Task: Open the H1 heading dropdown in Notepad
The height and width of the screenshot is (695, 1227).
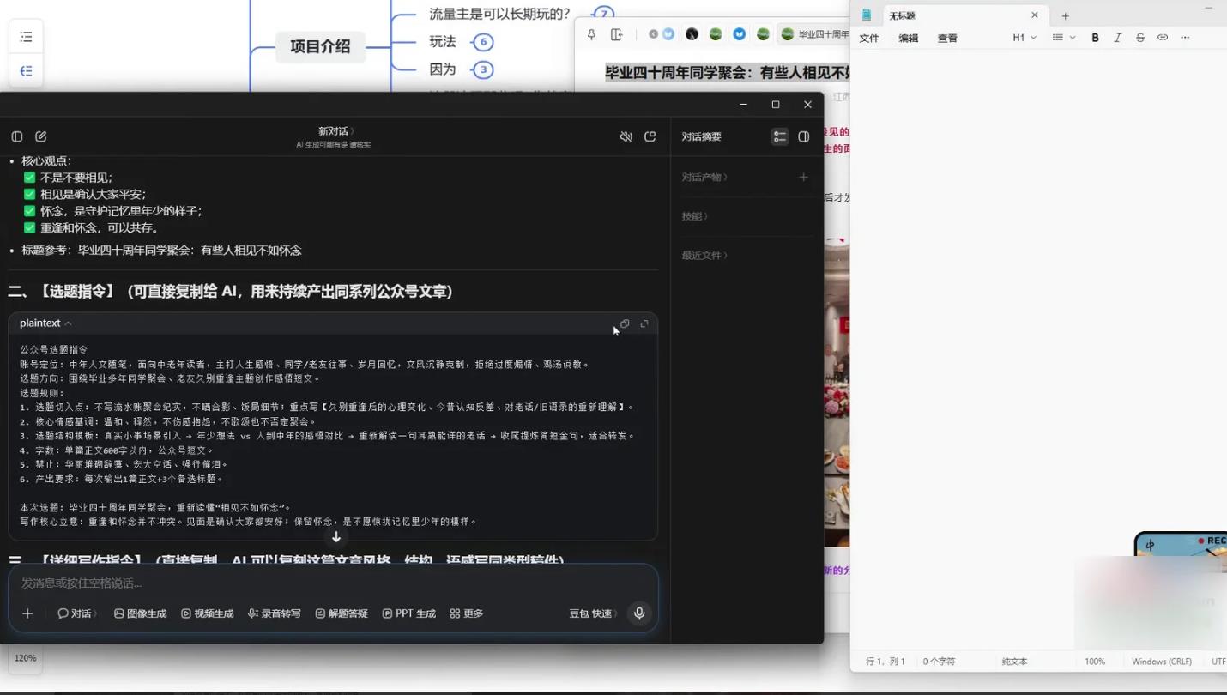Action: tap(1025, 38)
